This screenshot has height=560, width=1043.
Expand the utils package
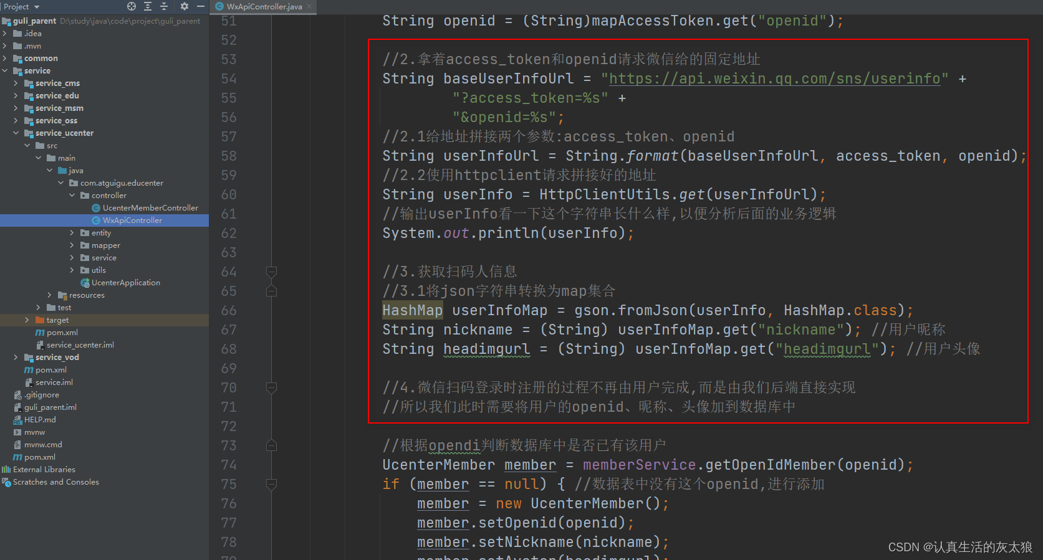click(x=72, y=270)
